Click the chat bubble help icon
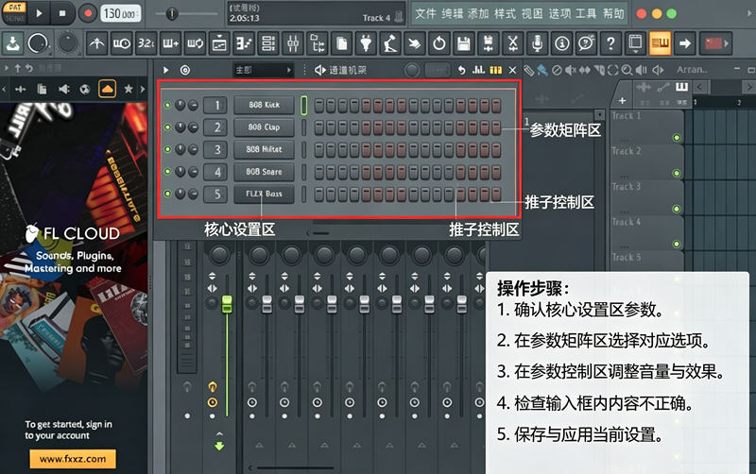 coord(586,43)
